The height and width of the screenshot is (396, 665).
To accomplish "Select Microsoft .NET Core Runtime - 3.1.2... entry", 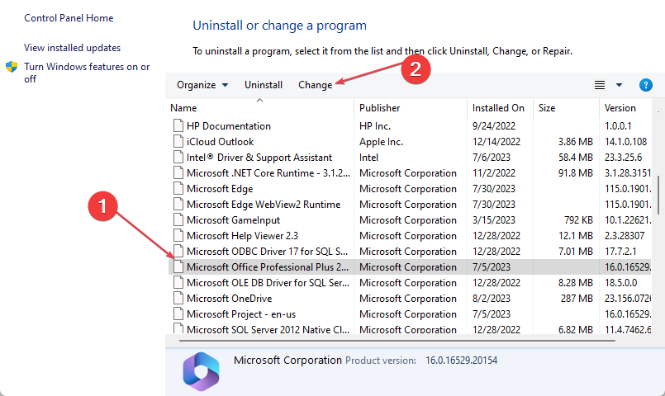I will [268, 172].
